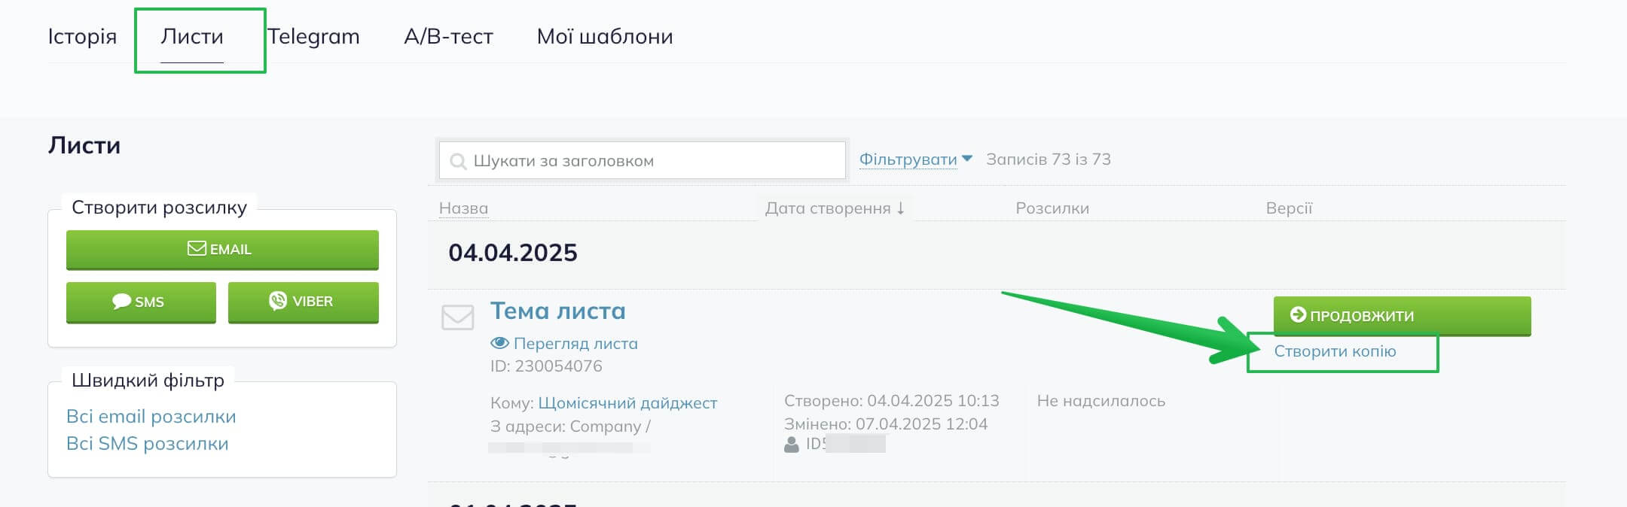Screen dimensions: 1627x507
Task: Click the user icon next to ID
Action: point(791,445)
